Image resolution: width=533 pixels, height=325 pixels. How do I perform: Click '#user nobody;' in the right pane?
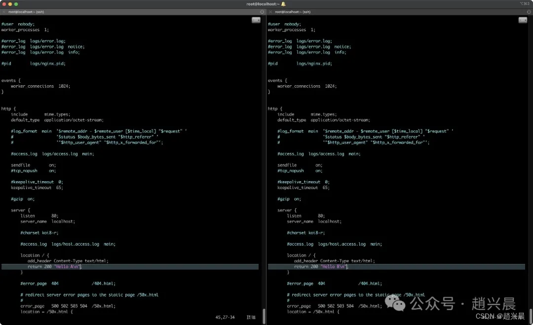285,24
